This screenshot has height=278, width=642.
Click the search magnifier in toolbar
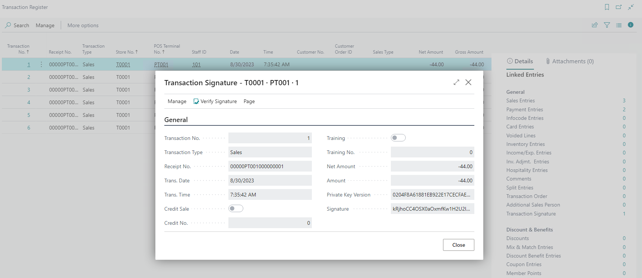coord(8,25)
